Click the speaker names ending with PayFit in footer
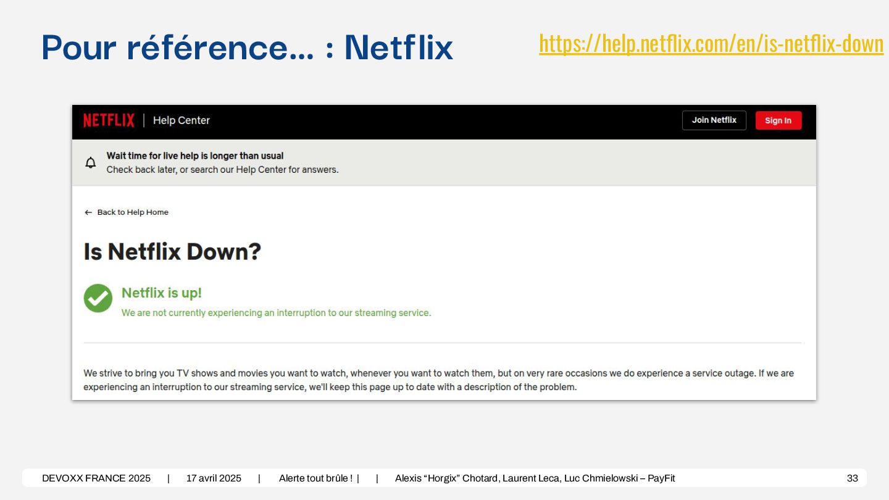Image resolution: width=889 pixels, height=500 pixels. pos(535,478)
